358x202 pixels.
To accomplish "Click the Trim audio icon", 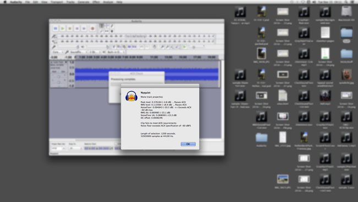I will pyautogui.click(x=129, y=47).
